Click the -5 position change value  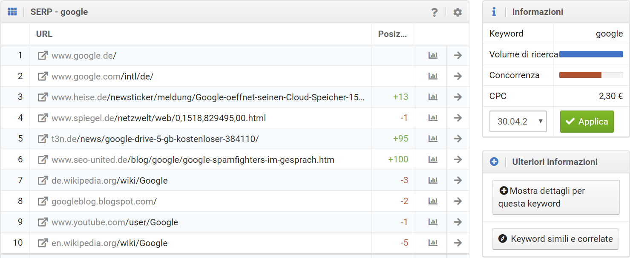[404, 243]
